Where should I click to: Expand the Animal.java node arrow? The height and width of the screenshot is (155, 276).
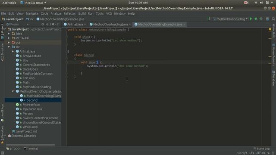[x=13, y=51]
